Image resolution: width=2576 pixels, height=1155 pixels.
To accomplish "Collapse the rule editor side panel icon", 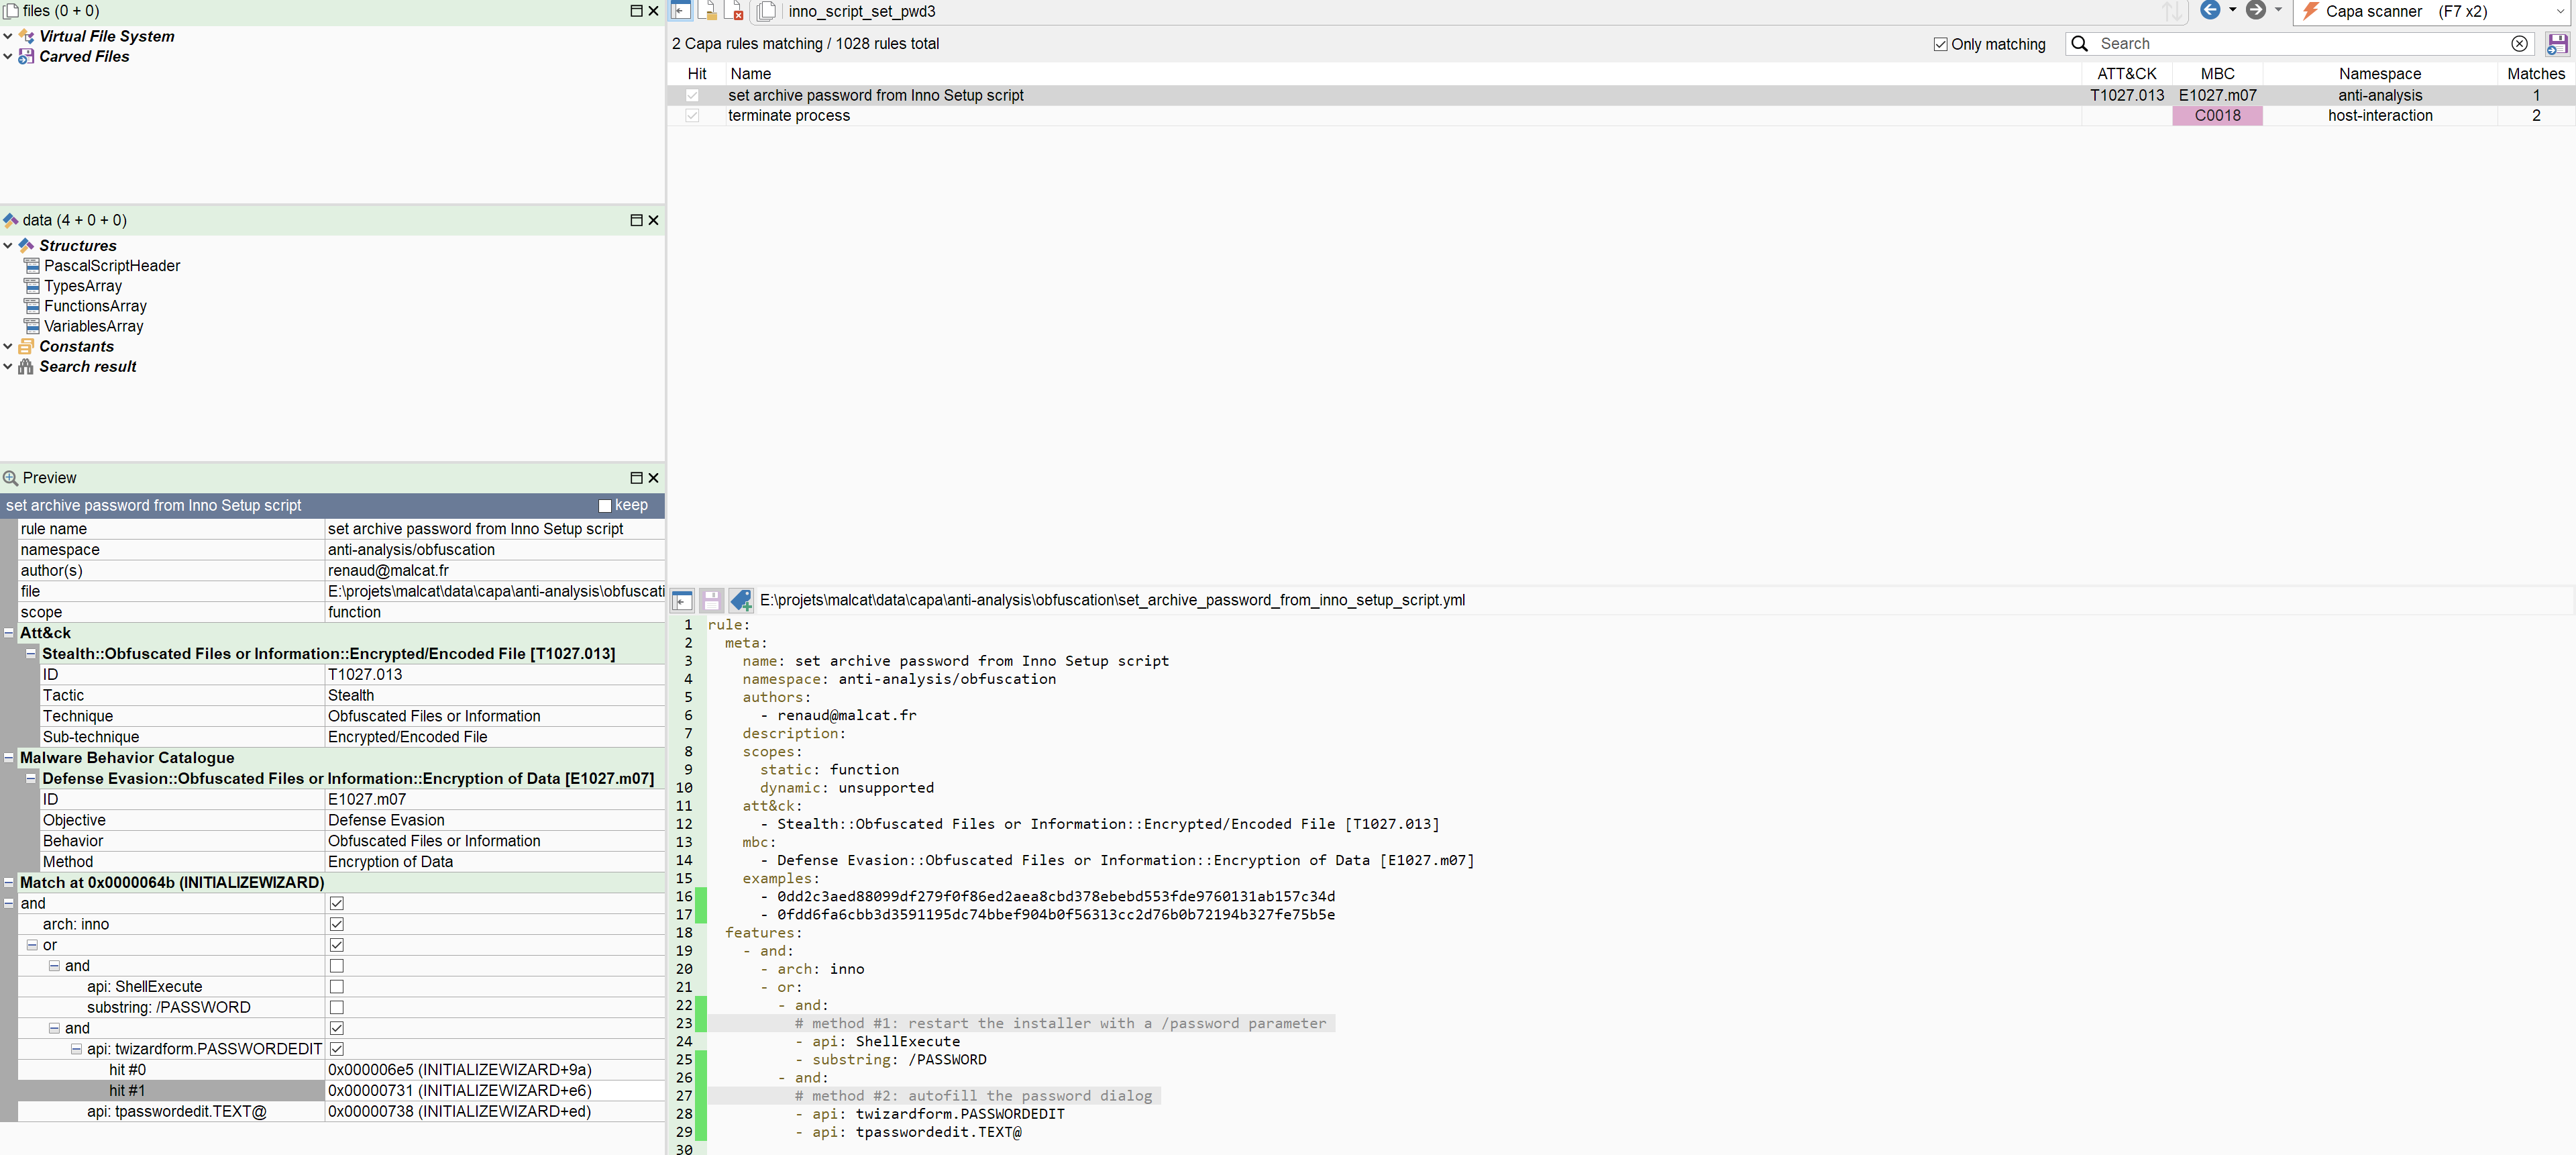I will click(682, 600).
